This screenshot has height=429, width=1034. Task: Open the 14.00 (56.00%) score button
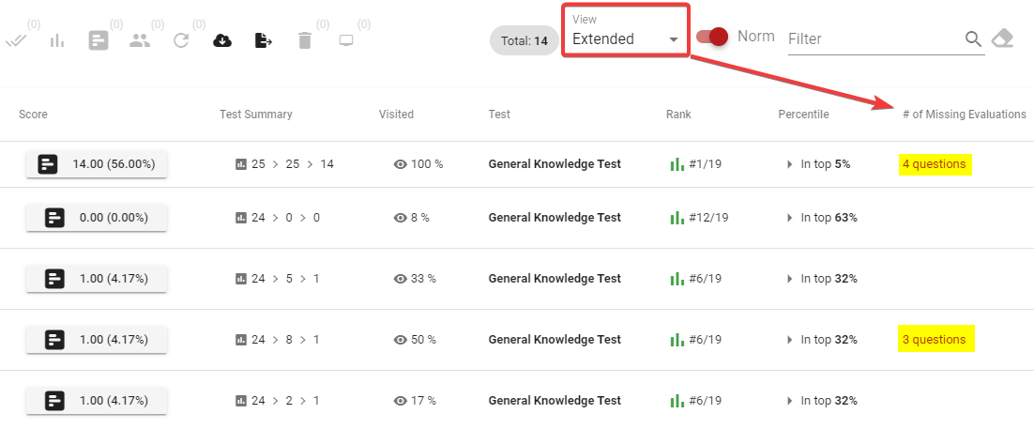click(97, 164)
